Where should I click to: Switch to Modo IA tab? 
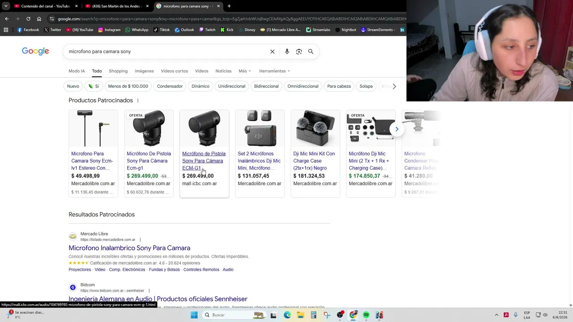click(77, 71)
